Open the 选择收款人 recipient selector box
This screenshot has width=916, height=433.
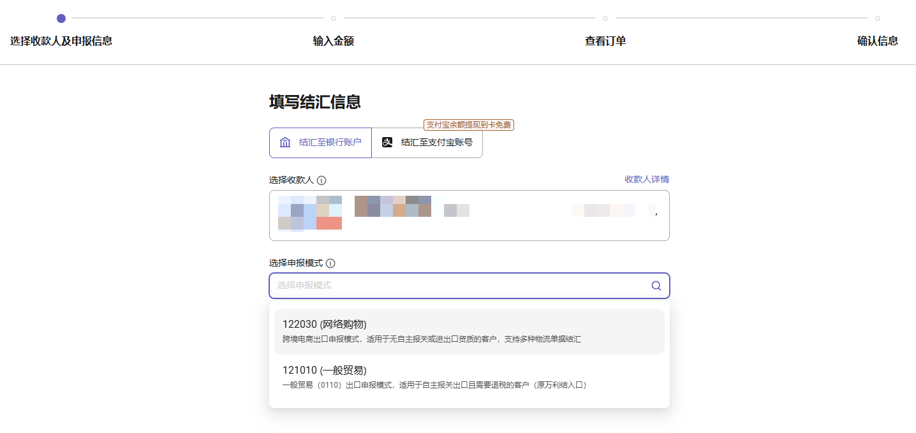point(469,216)
